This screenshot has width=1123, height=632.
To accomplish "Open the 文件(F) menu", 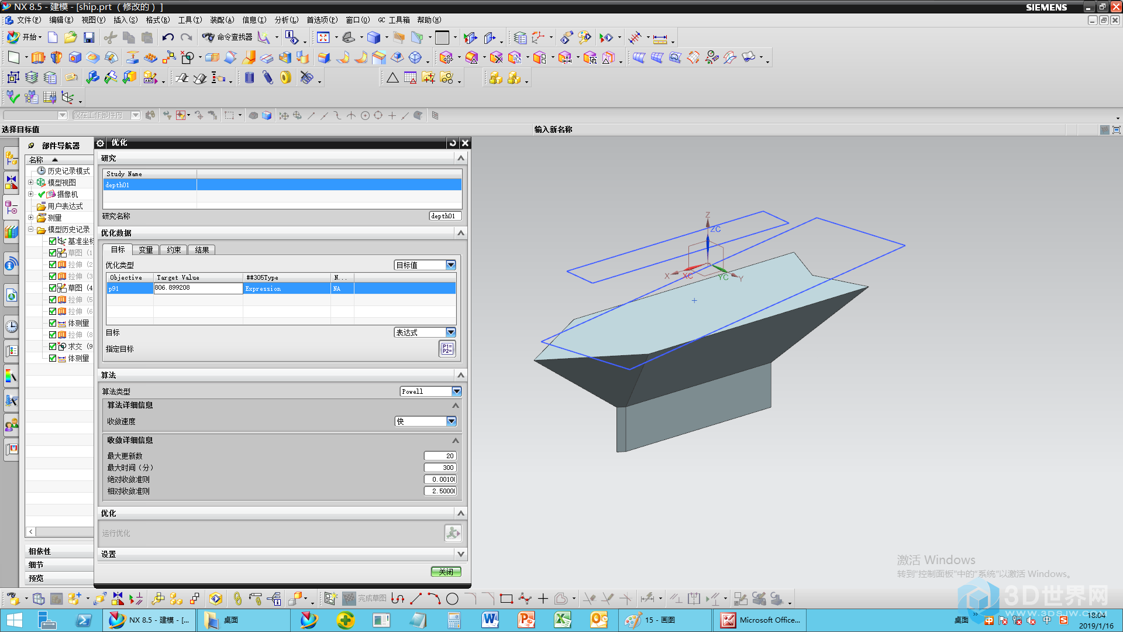I will tap(29, 20).
